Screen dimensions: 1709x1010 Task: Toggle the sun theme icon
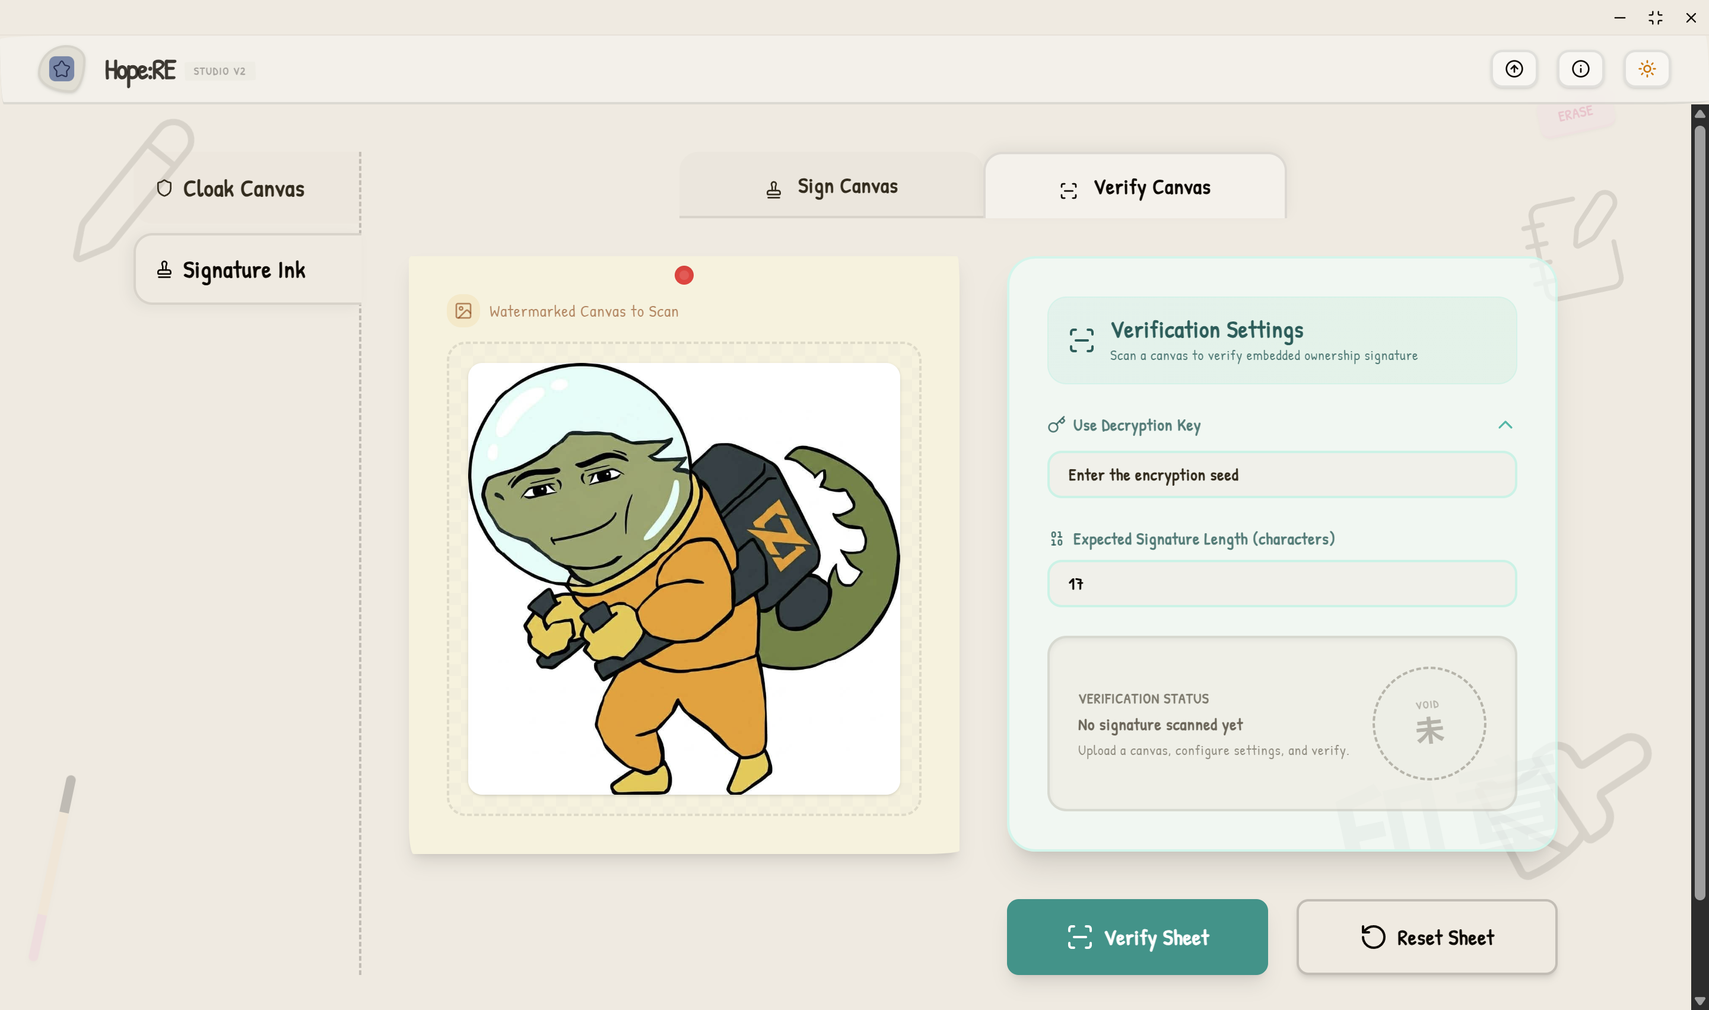[x=1646, y=69]
